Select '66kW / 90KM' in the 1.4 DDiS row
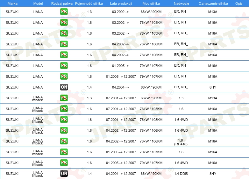 (x=151, y=174)
